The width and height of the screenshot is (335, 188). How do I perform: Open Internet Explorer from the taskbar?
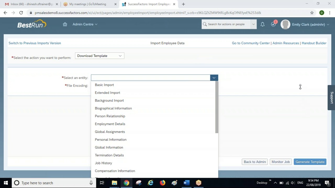[150, 183]
